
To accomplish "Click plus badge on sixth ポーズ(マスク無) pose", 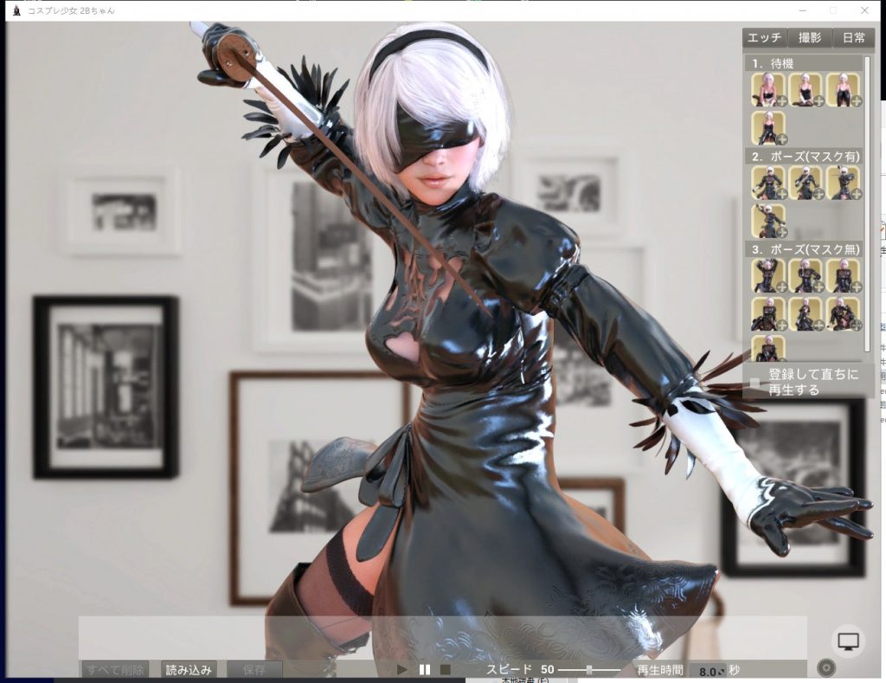I will click(856, 325).
